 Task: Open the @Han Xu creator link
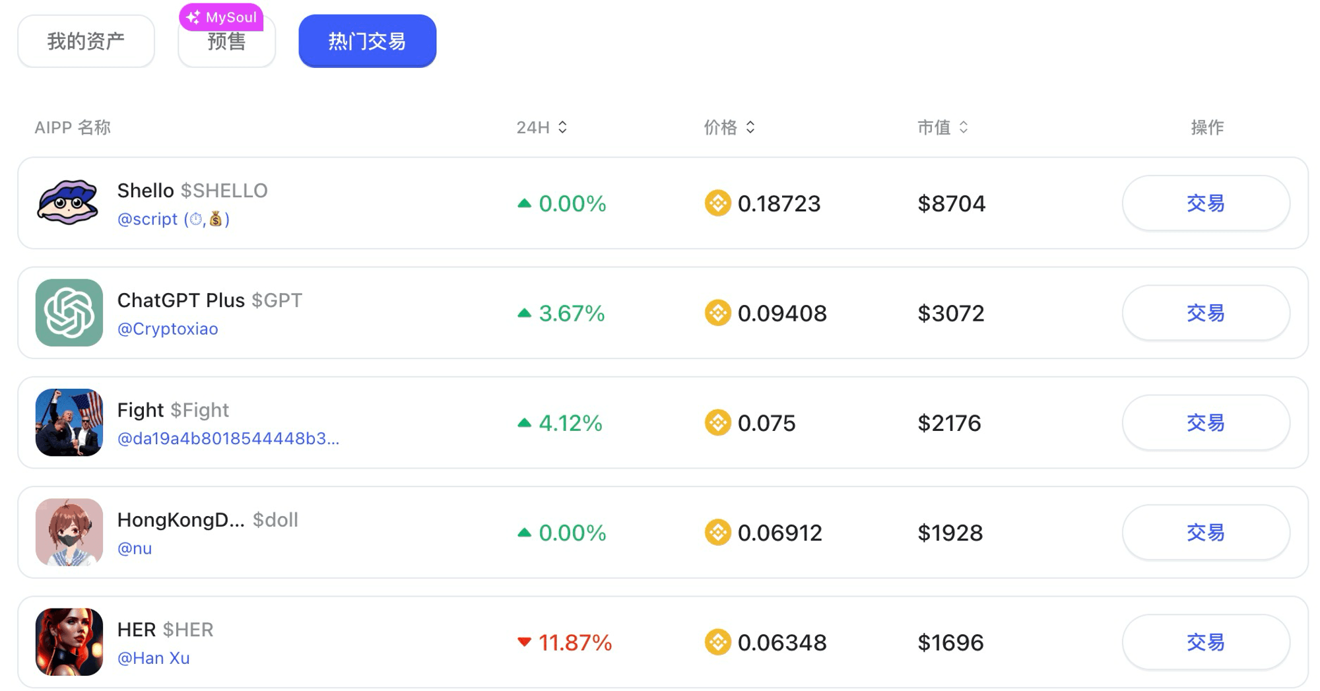click(x=153, y=658)
